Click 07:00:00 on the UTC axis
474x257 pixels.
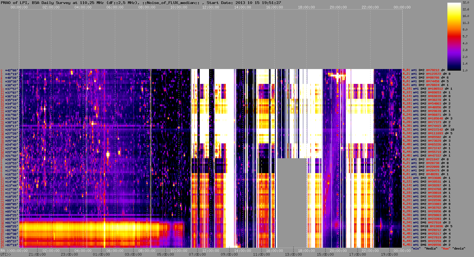(x=197, y=255)
